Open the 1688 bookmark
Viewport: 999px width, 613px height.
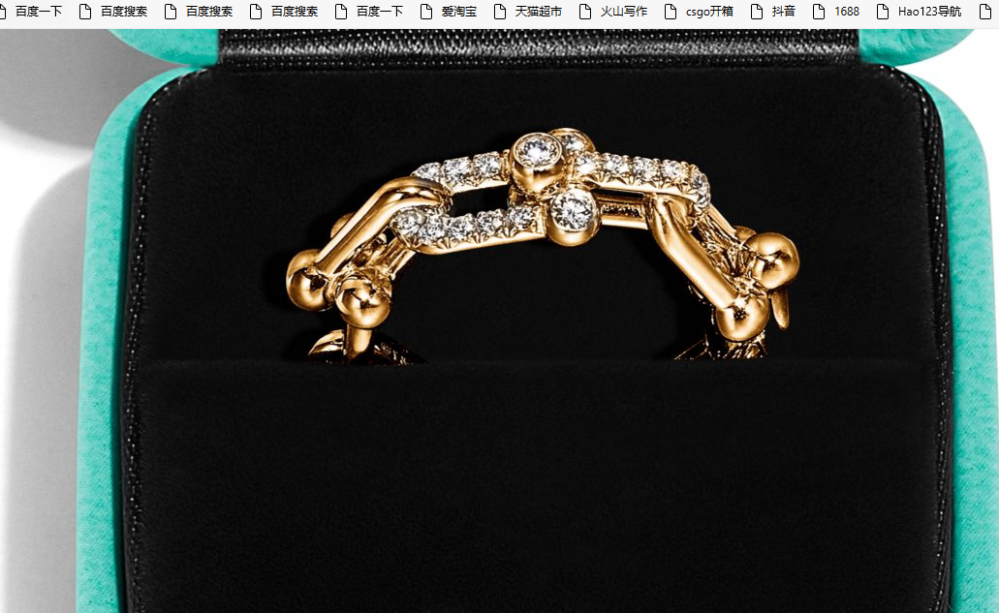click(x=846, y=12)
